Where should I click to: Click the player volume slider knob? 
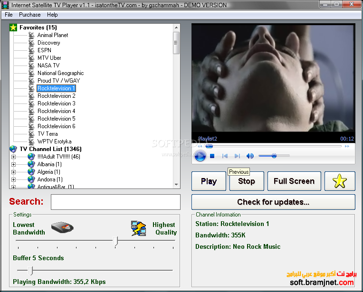274,156
